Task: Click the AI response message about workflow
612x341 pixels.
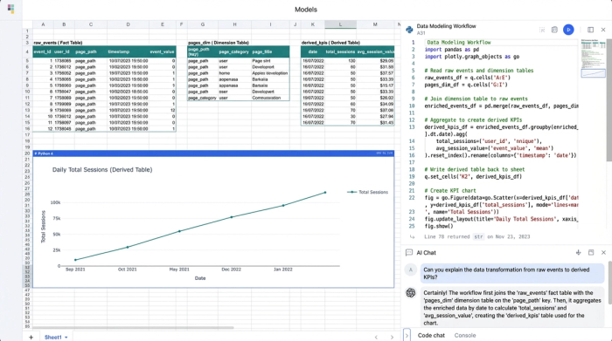Action: (512, 308)
